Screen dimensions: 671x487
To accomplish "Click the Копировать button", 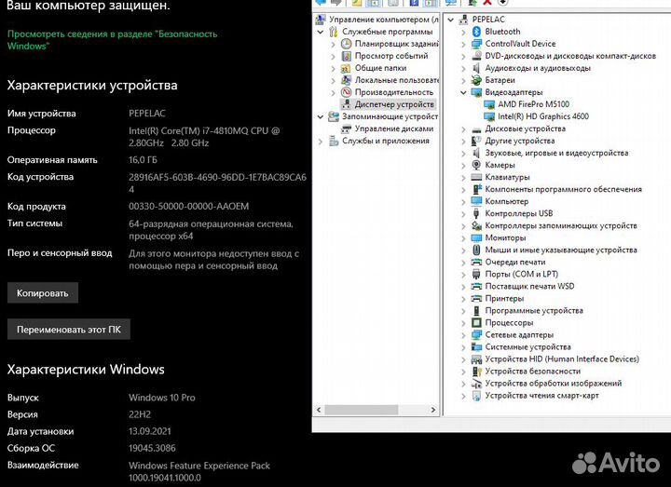I will coord(43,293).
